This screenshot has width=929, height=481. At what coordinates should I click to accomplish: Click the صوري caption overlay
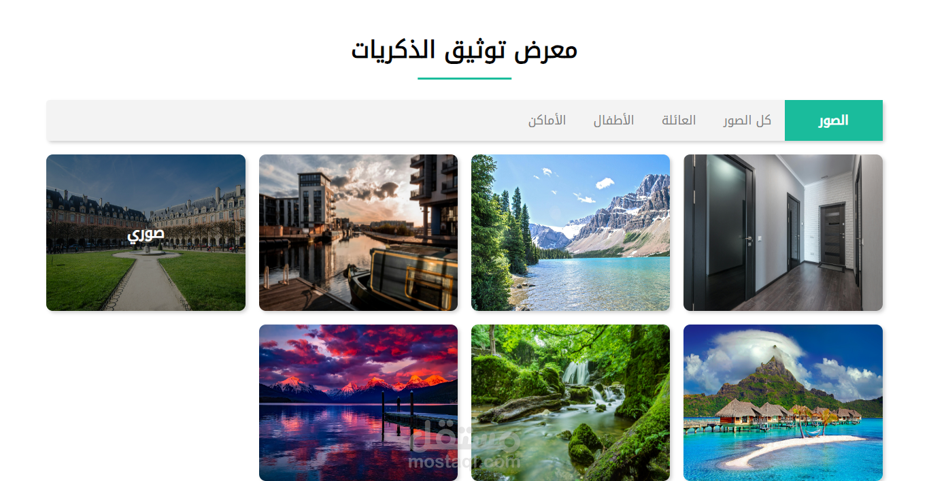(146, 233)
